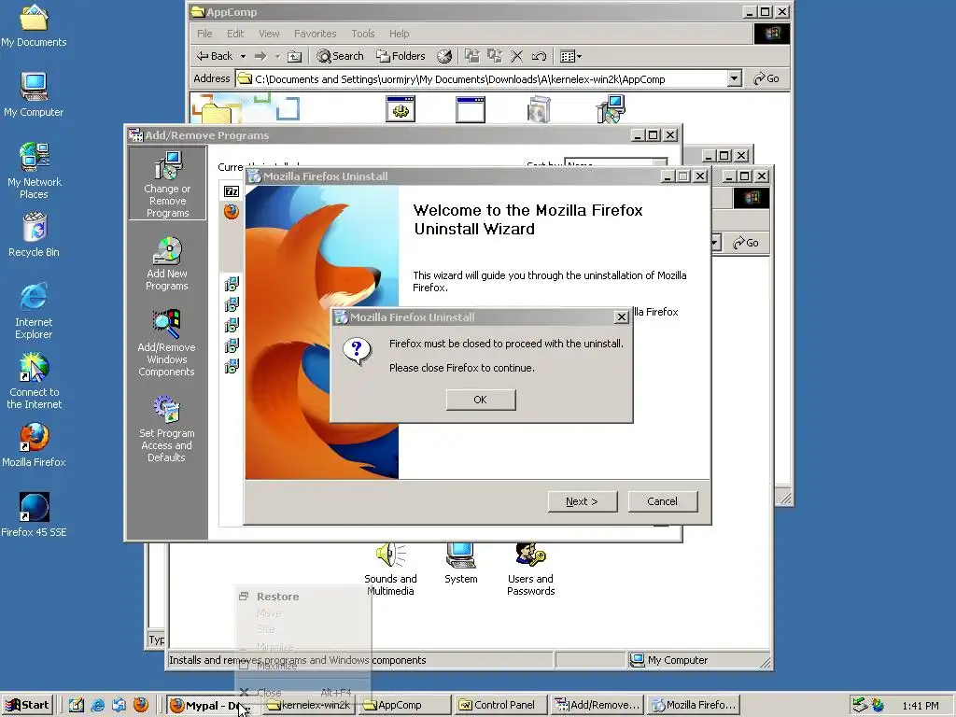Open the Favorites menu in AppComp window

(316, 34)
